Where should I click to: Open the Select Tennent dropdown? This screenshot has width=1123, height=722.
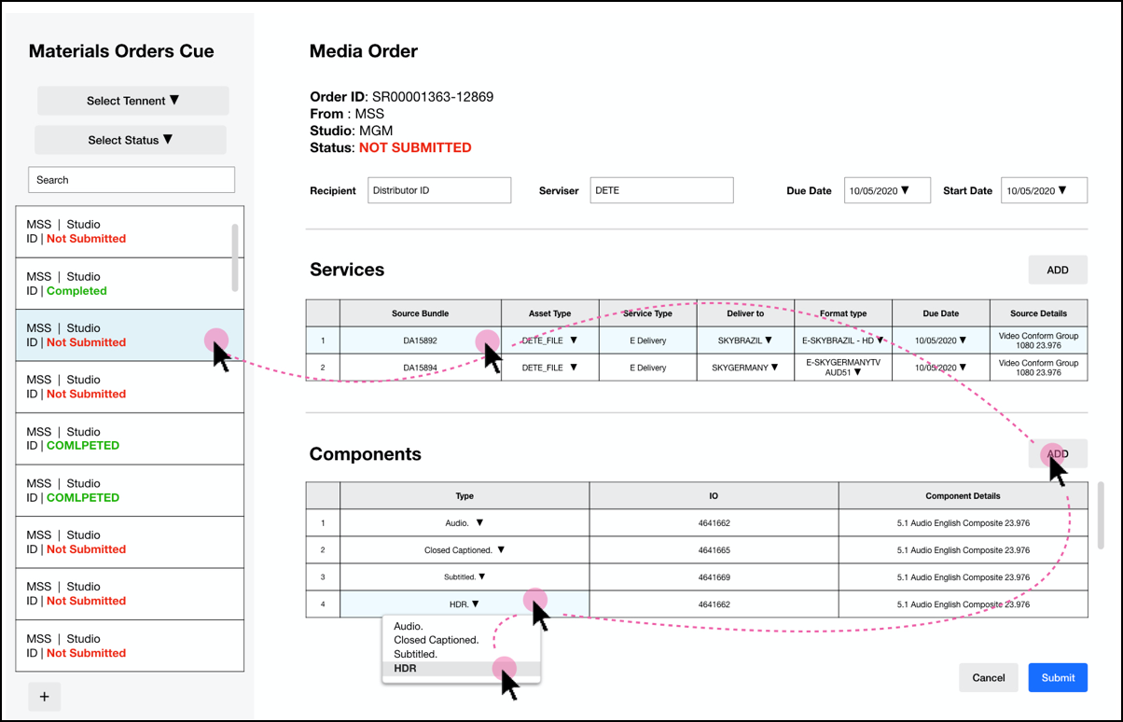[132, 101]
